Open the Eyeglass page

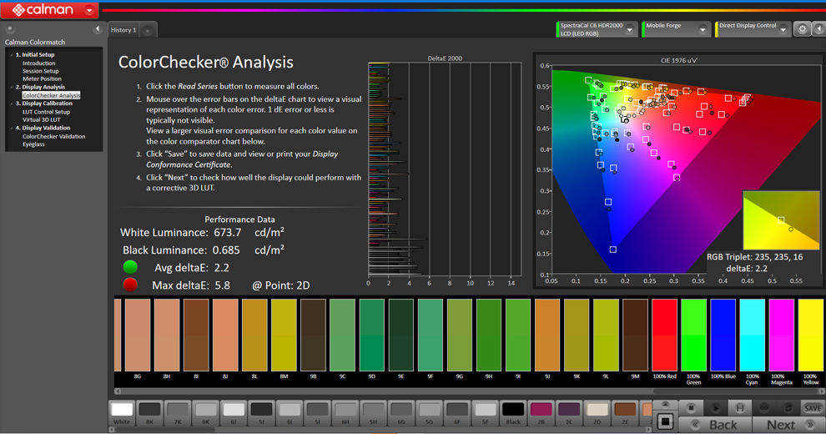tap(33, 144)
